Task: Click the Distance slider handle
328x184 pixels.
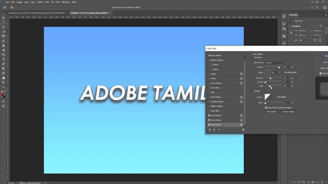Action: pos(270,78)
